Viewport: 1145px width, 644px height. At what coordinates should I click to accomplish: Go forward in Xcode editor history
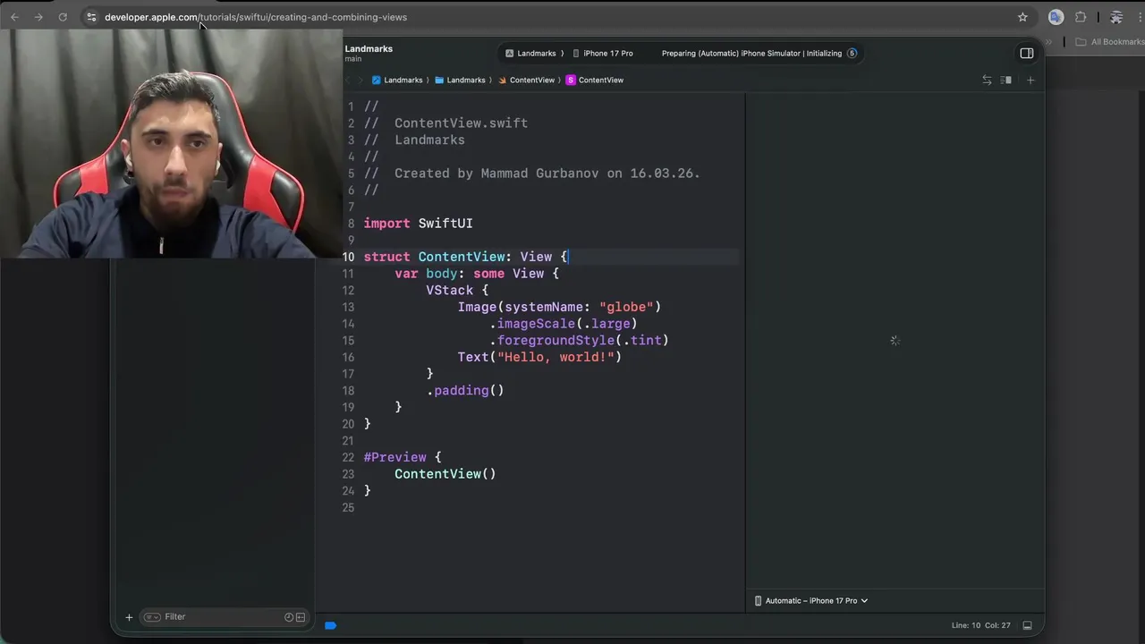tap(361, 80)
